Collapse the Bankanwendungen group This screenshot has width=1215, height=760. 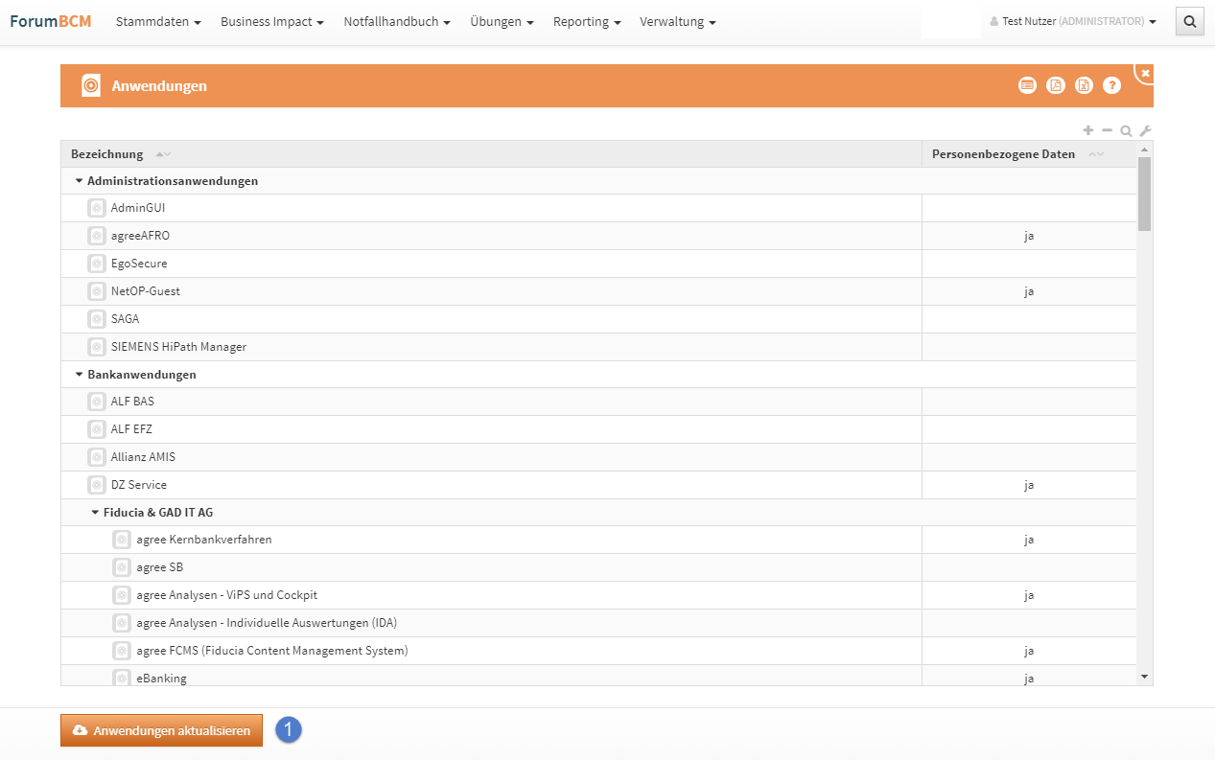79,375
